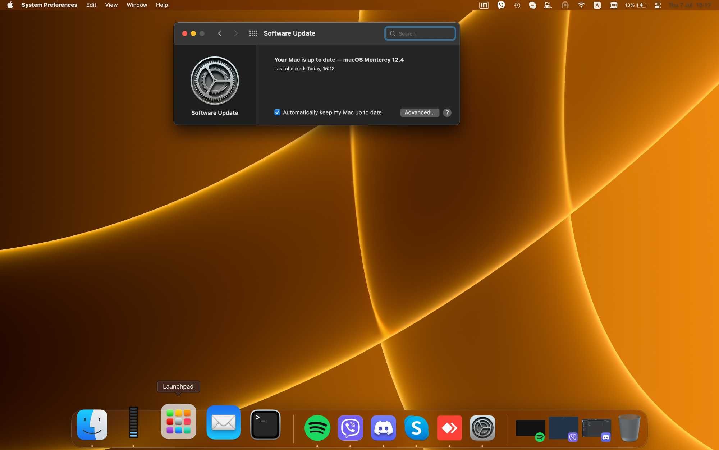Open Time Machine menu bar icon
719x450 pixels.
coord(517,5)
